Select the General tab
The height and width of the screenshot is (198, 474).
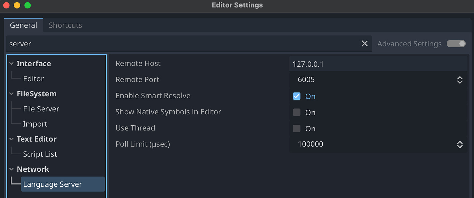(x=23, y=25)
